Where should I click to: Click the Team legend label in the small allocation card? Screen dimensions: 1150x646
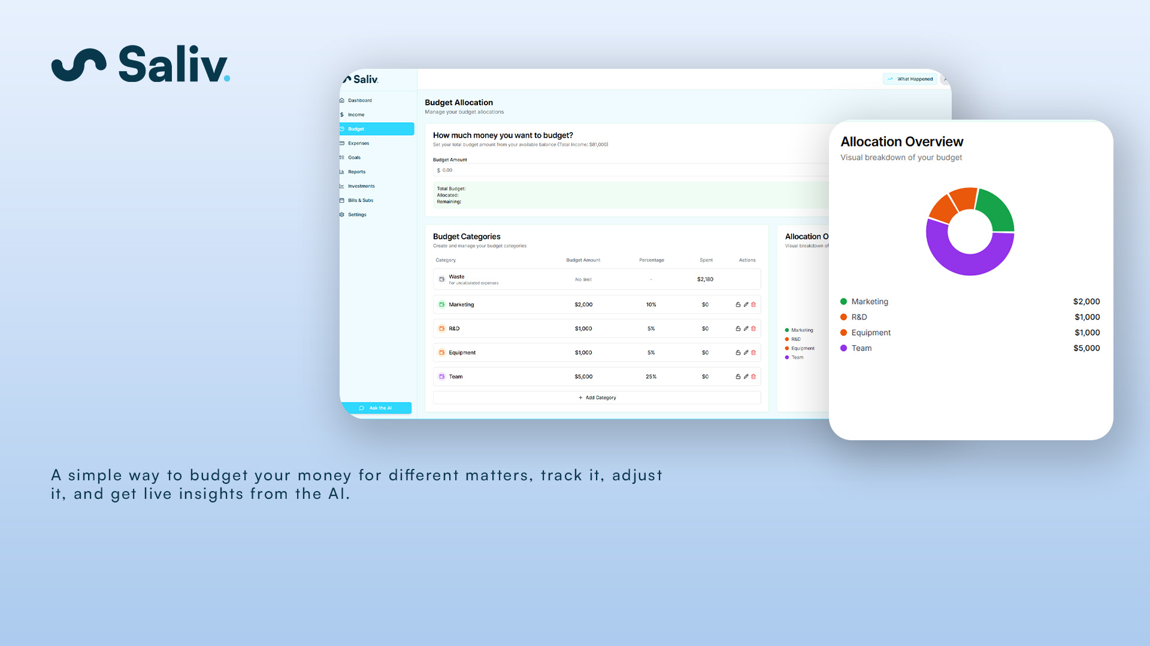click(797, 358)
